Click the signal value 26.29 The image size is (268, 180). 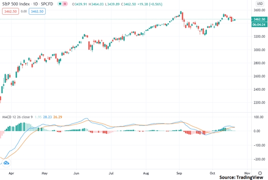click(58, 117)
